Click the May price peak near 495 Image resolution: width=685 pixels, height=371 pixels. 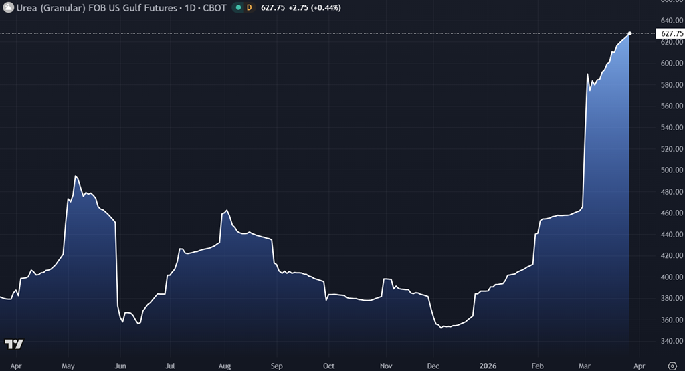pos(76,176)
